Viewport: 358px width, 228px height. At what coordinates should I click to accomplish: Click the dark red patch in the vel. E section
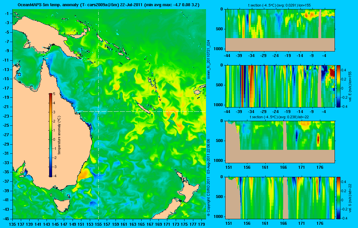pyautogui.click(x=332, y=72)
